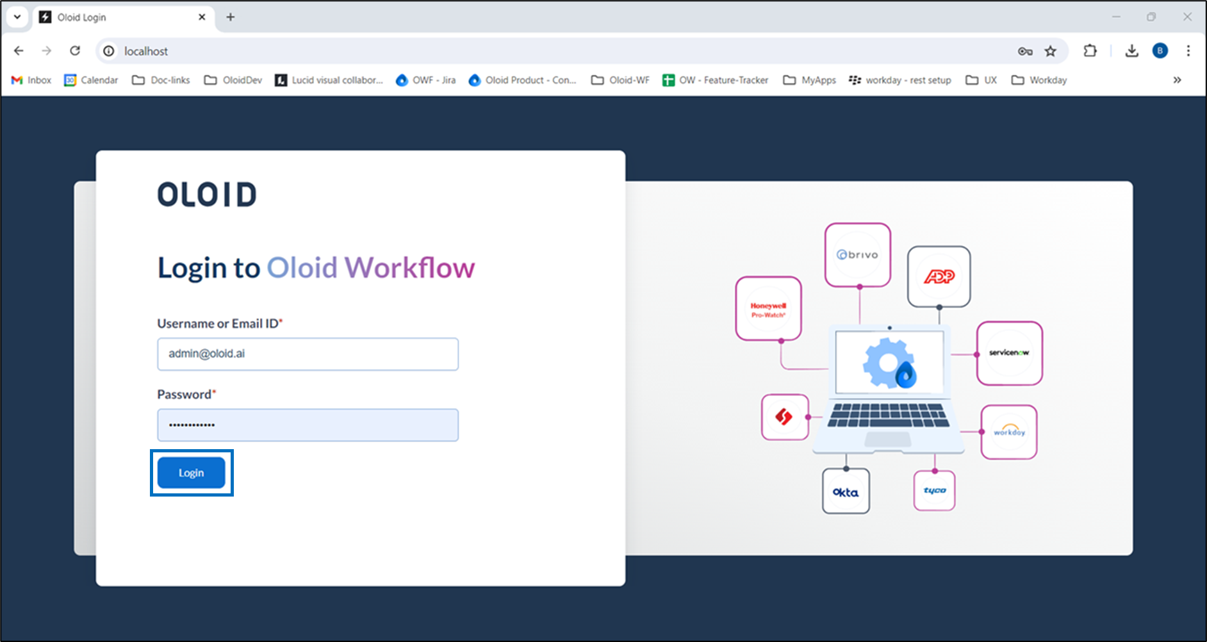Click the workday integration icon in illustration
This screenshot has width=1207, height=642.
pyautogui.click(x=1009, y=432)
